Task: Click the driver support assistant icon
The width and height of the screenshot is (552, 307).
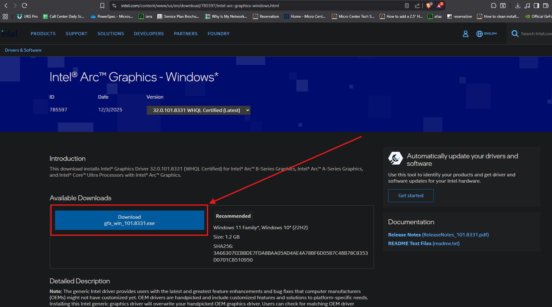Action: tap(395, 158)
